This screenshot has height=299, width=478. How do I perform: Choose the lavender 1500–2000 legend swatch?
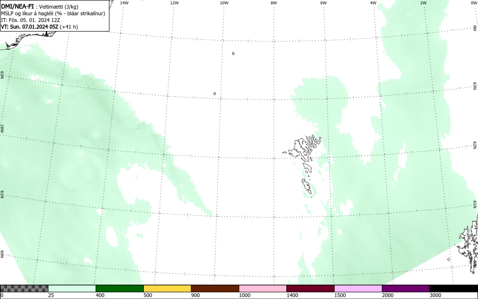[358, 288]
